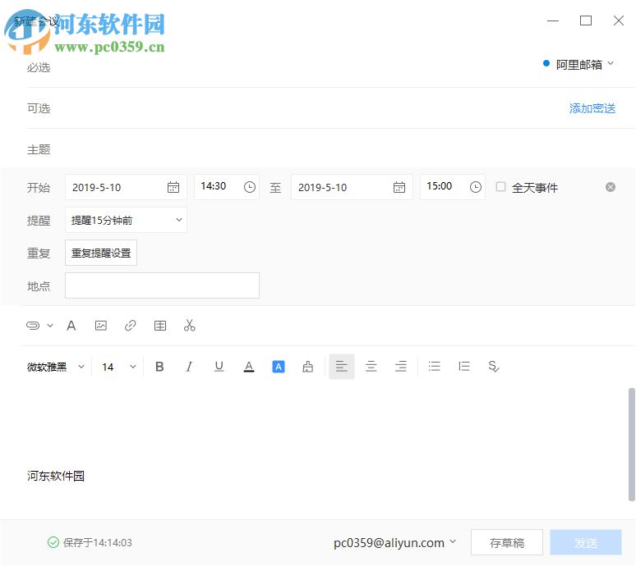The width and height of the screenshot is (636, 566).
Task: Open the font size 14 dropdown
Action: pos(118,367)
